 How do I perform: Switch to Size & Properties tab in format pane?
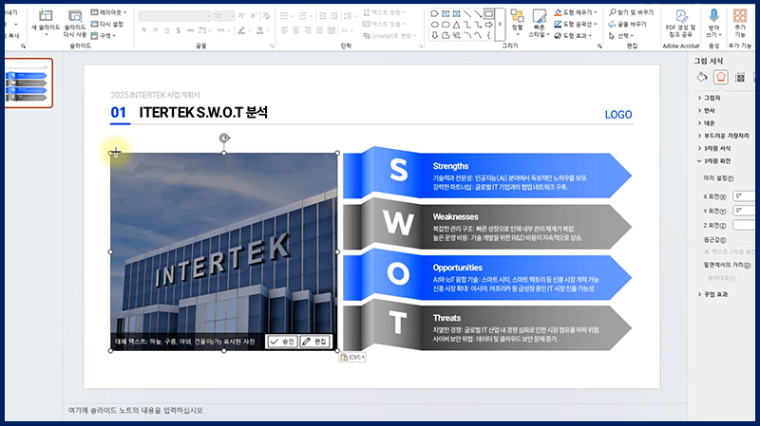[x=740, y=78]
